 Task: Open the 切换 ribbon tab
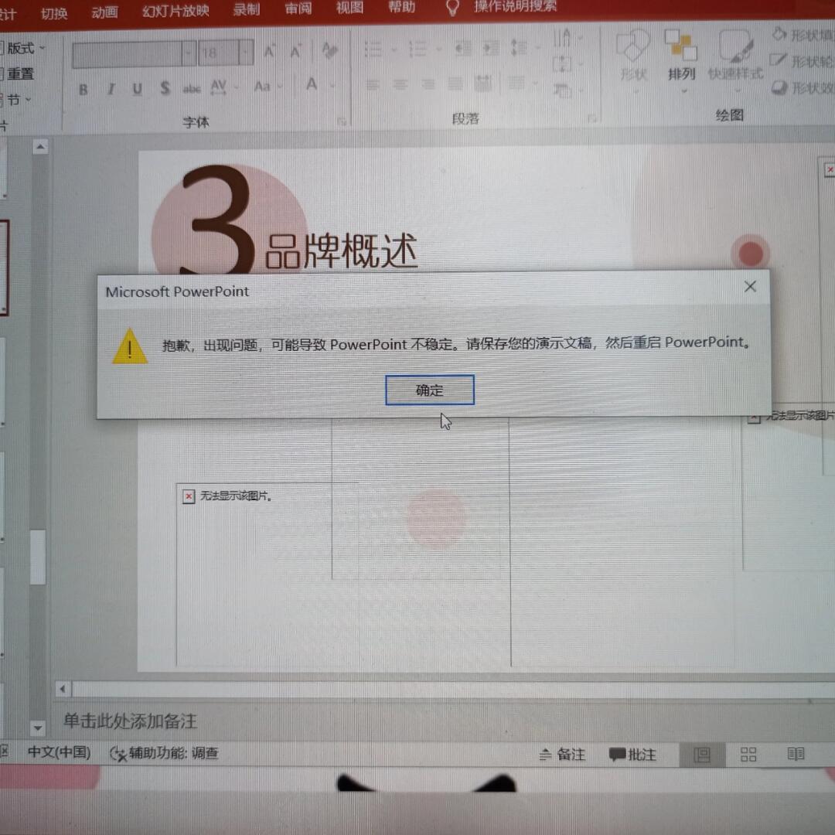click(54, 13)
